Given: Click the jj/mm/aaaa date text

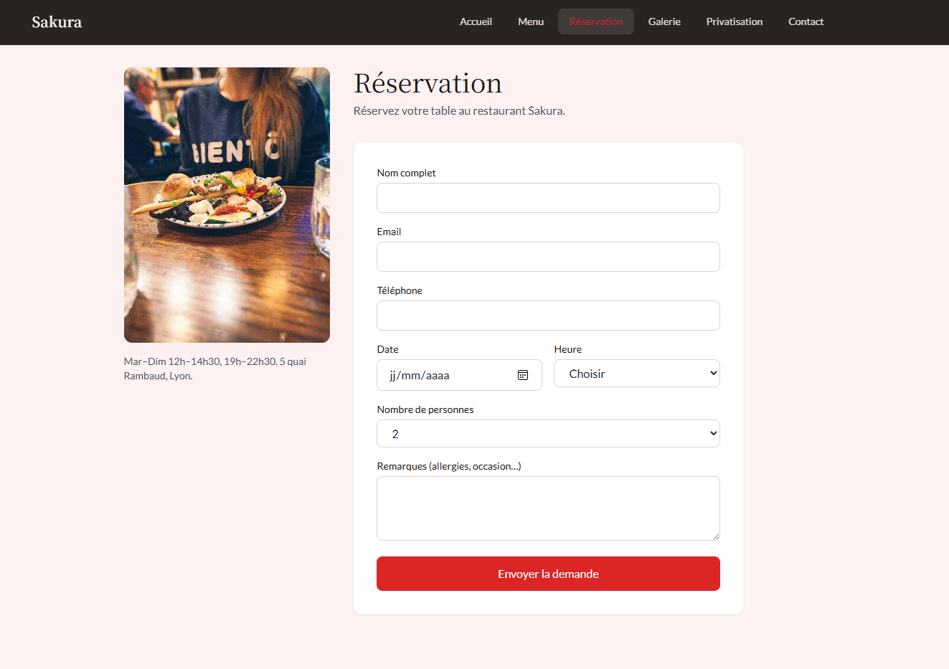Looking at the screenshot, I should (420, 376).
